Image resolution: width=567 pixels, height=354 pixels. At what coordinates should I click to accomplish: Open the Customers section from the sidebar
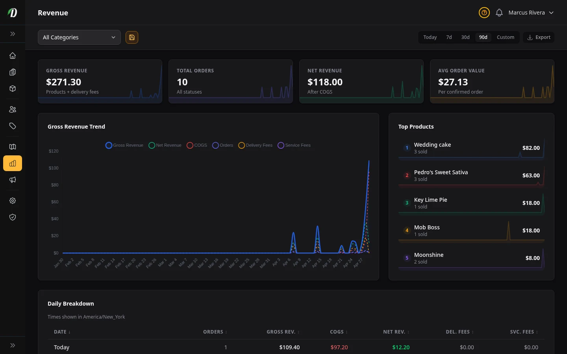tap(12, 109)
